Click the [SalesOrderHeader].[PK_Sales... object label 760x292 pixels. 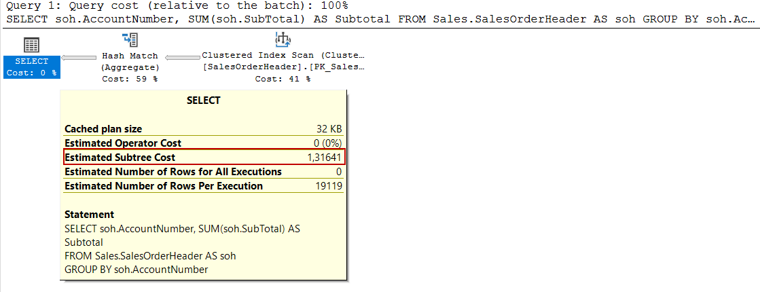(x=283, y=67)
